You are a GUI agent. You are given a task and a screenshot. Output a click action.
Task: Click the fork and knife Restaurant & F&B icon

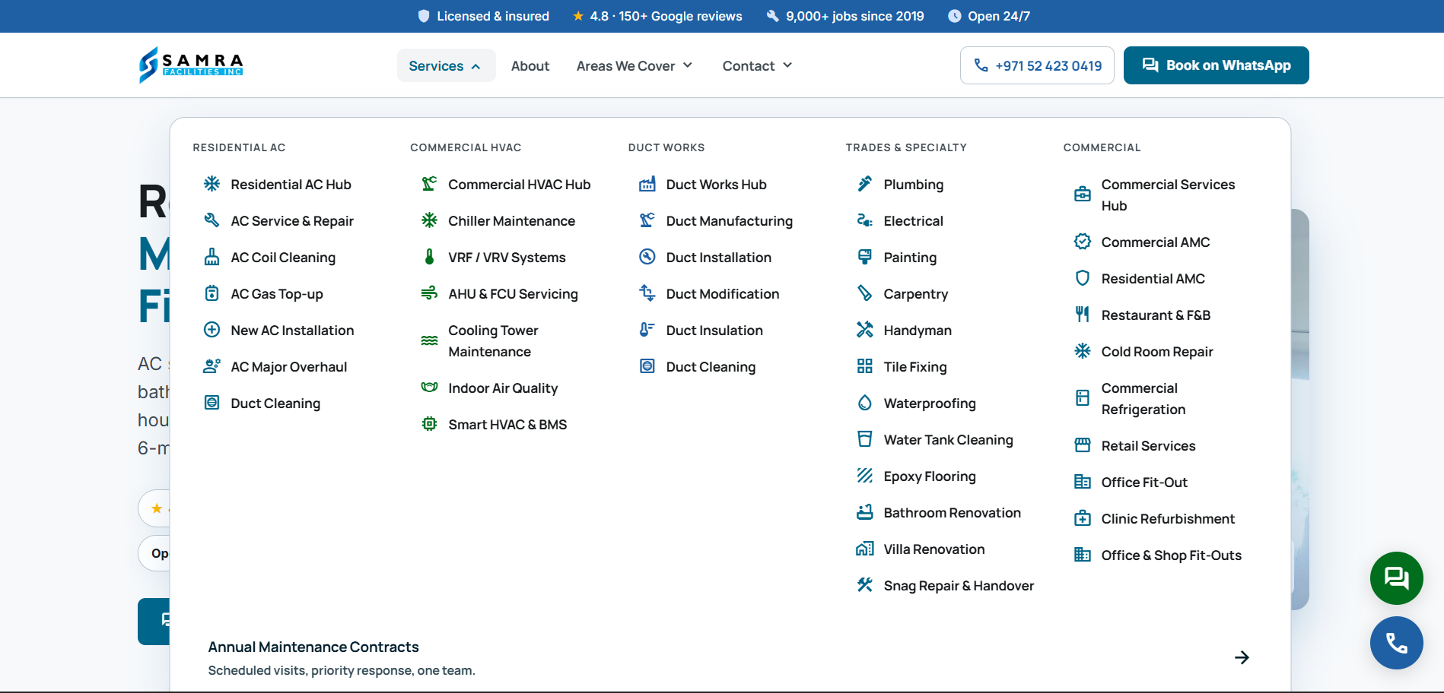coord(1082,315)
